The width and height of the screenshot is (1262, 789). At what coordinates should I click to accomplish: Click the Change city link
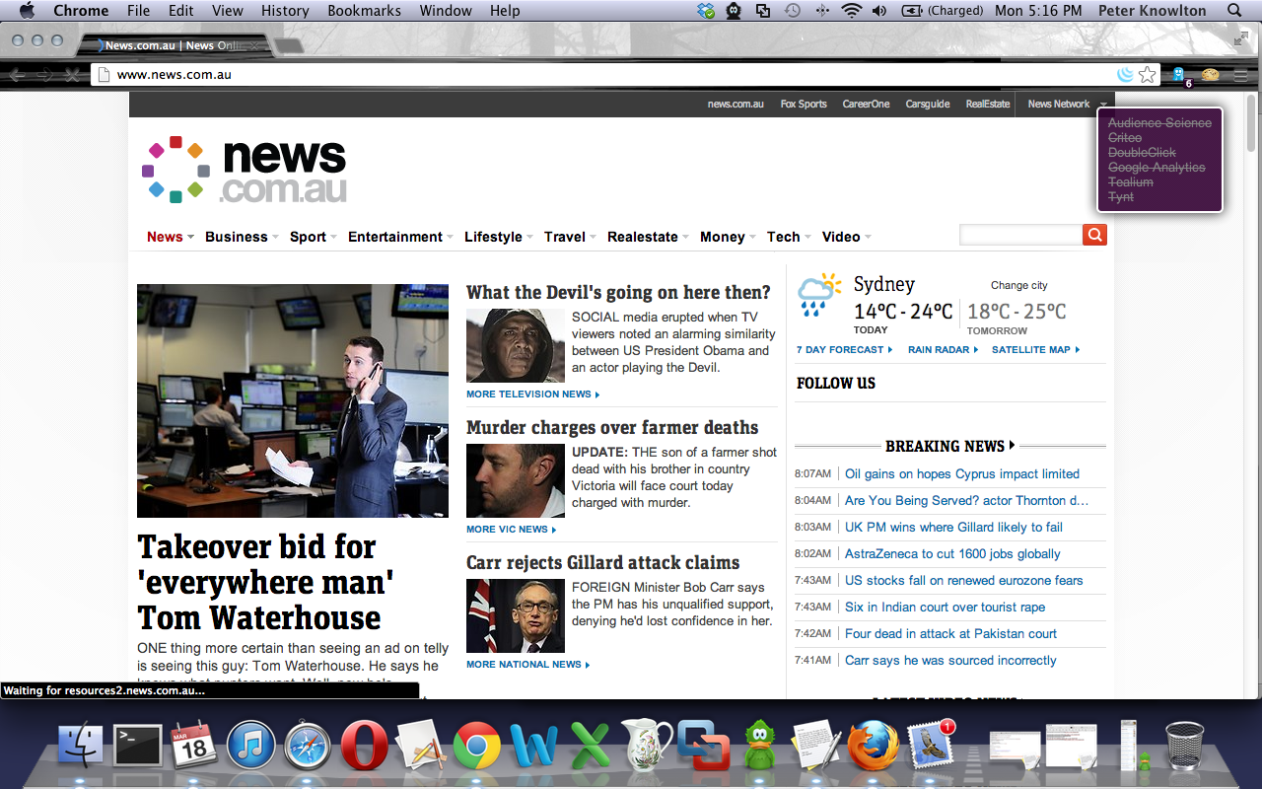pyautogui.click(x=1018, y=286)
